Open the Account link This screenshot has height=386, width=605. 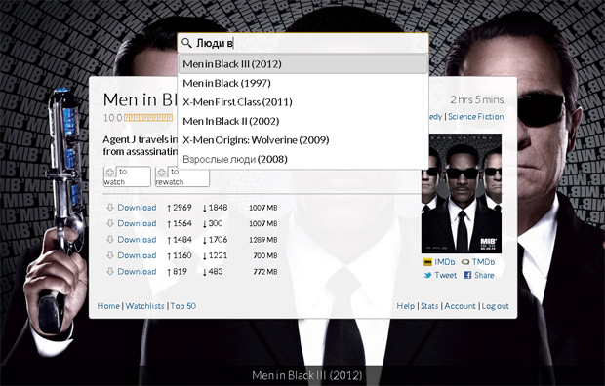click(x=460, y=306)
